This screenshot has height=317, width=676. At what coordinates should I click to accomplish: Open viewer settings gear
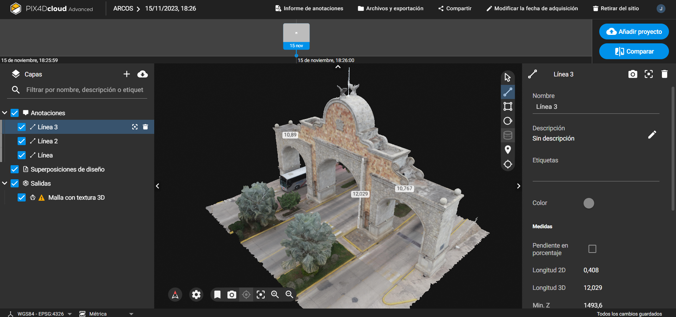[196, 294]
